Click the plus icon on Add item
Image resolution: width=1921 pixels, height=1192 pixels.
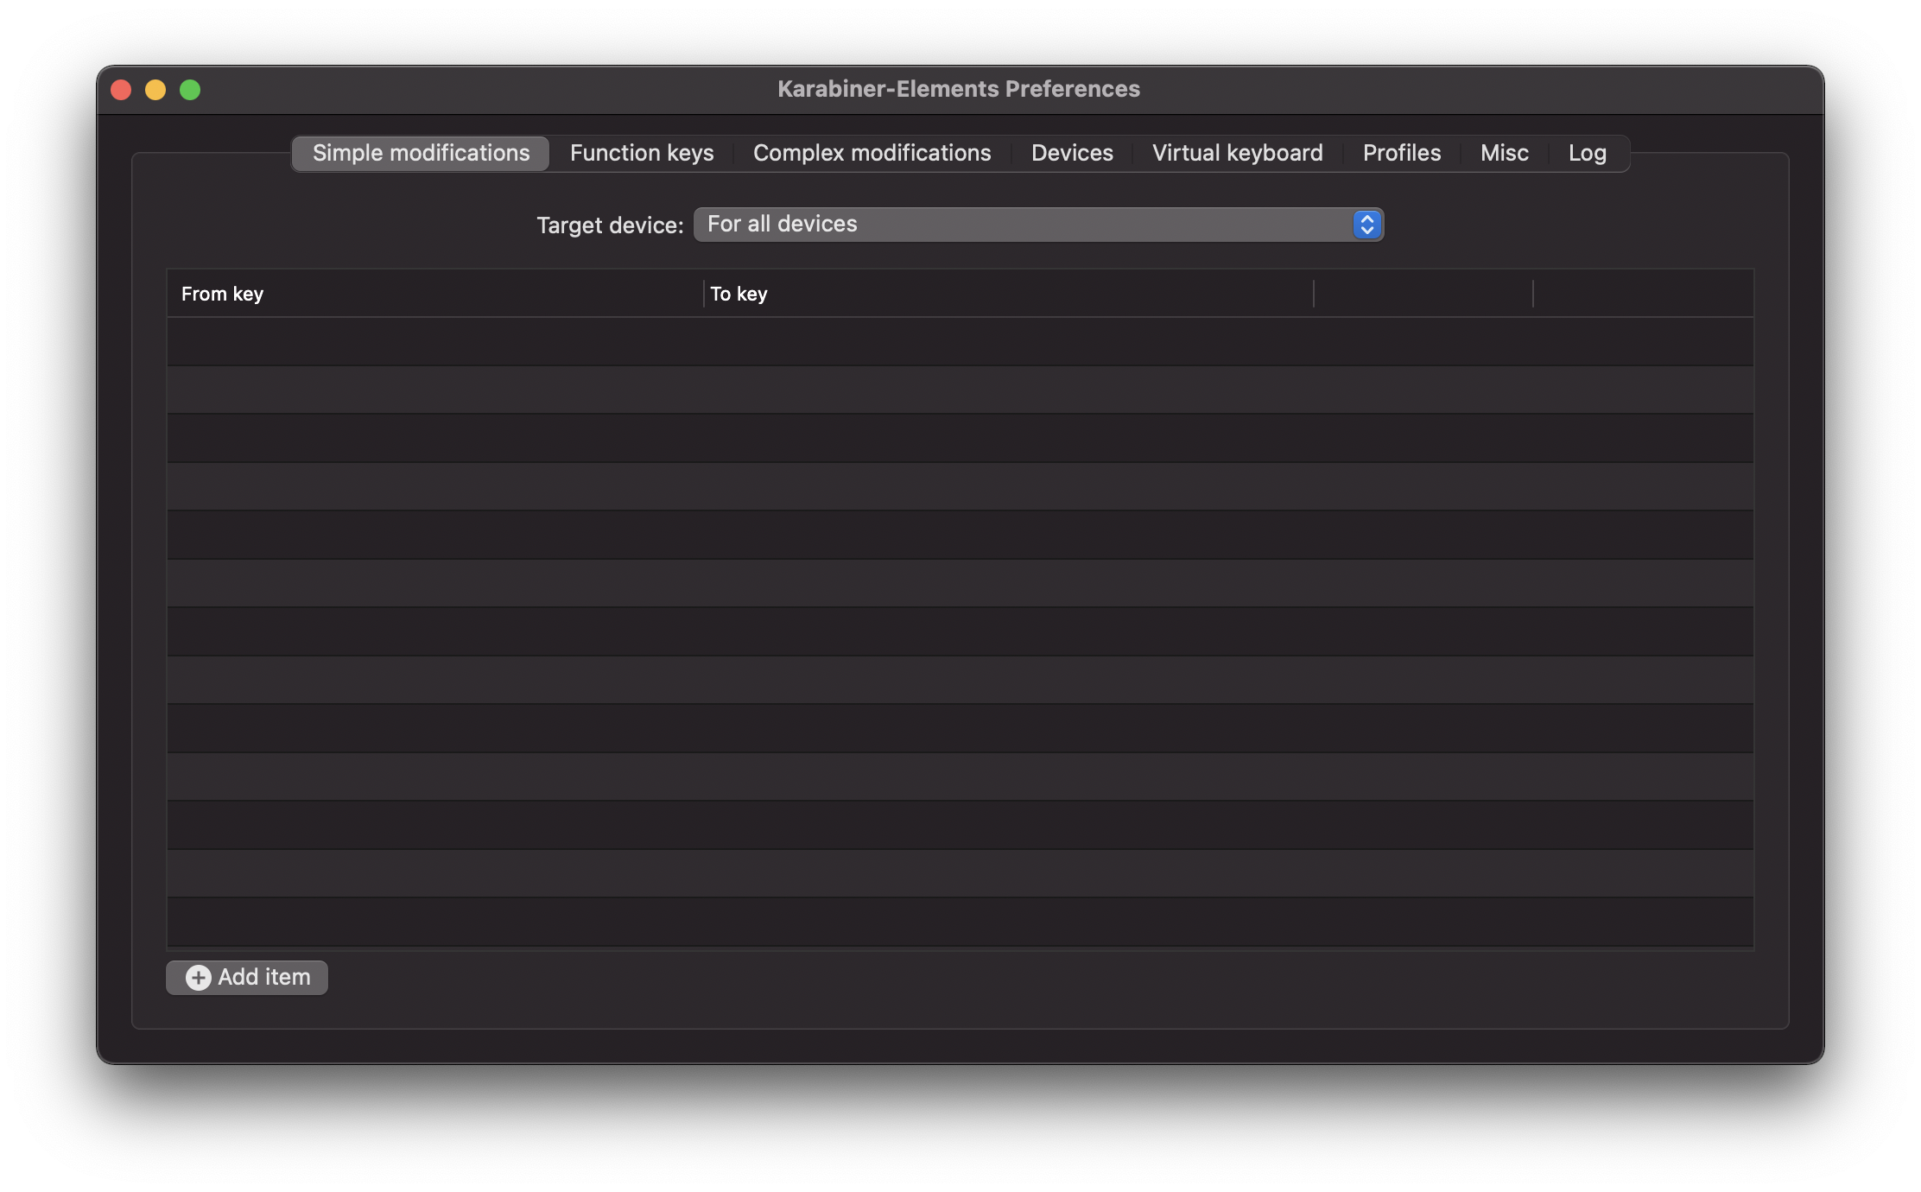coord(198,977)
